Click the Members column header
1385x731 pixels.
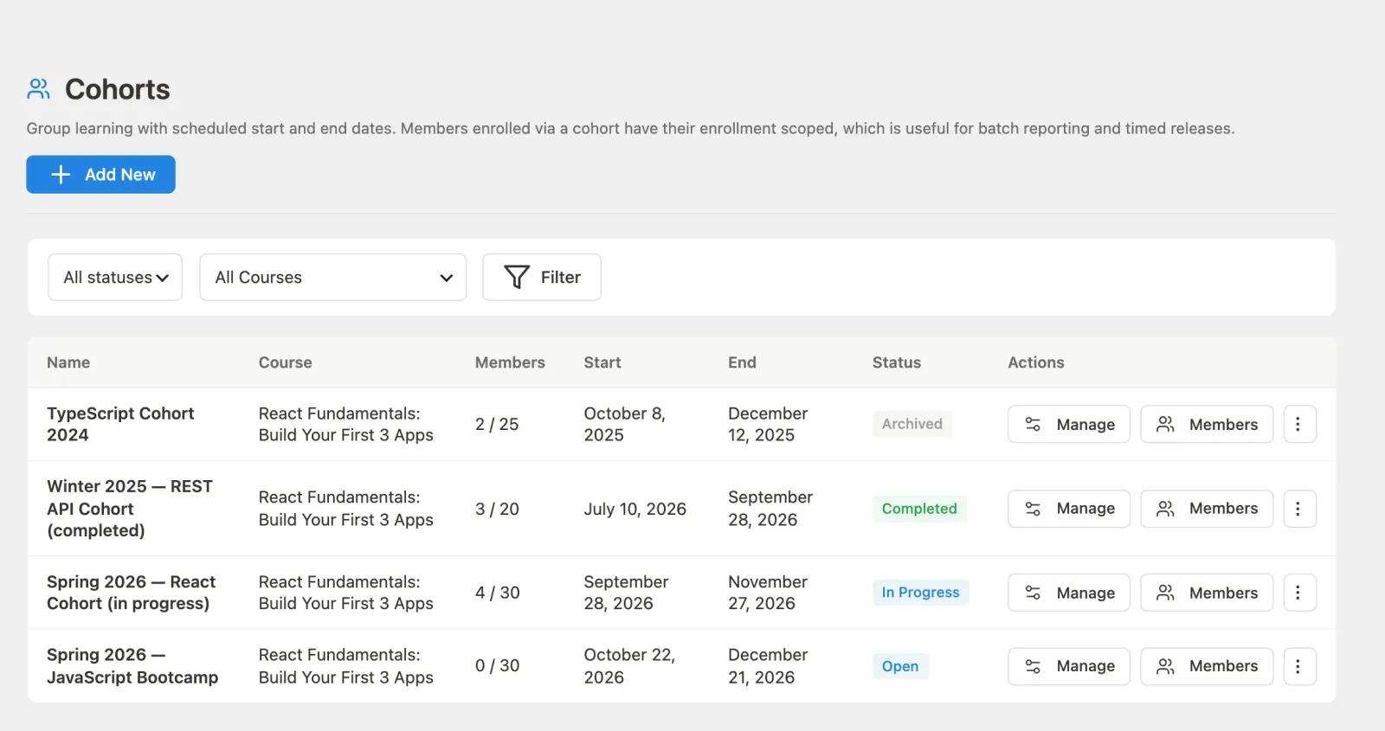pyautogui.click(x=510, y=362)
